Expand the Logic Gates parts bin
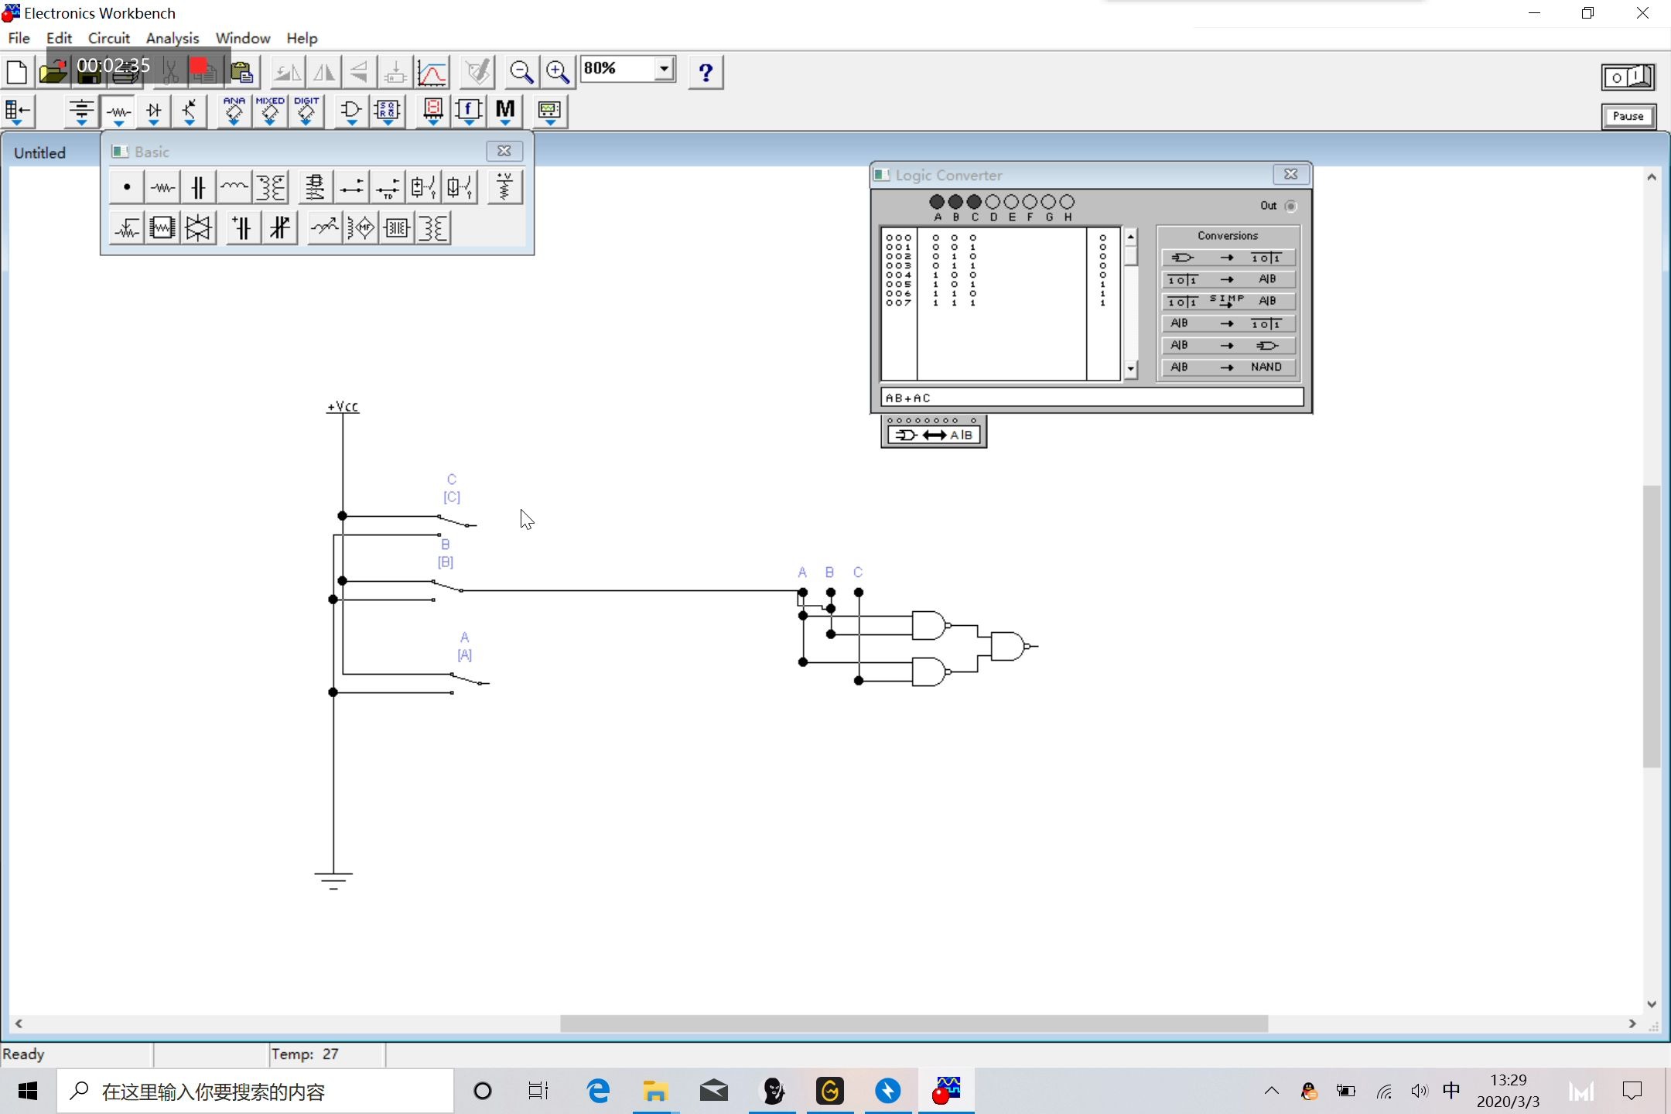 (351, 111)
